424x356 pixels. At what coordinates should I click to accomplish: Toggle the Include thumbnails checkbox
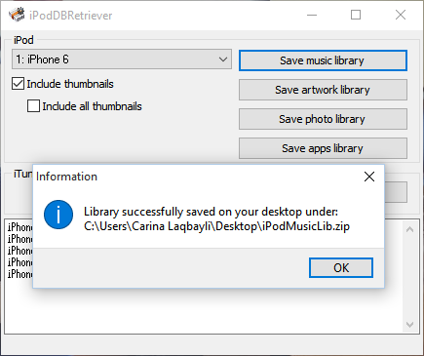18,84
